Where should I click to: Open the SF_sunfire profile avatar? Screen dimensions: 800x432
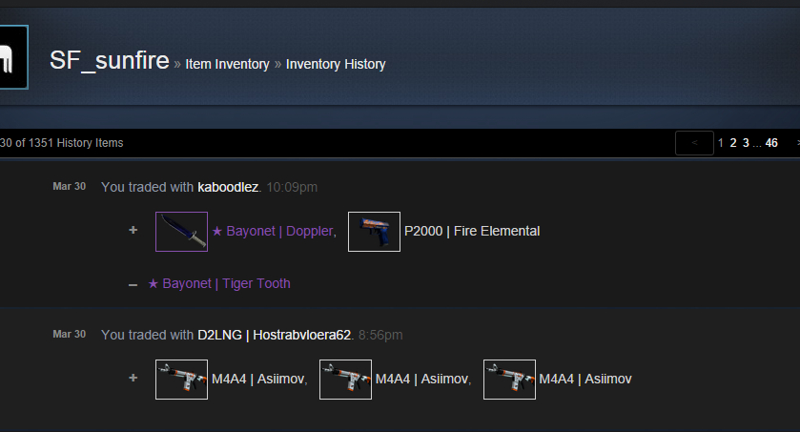point(13,57)
